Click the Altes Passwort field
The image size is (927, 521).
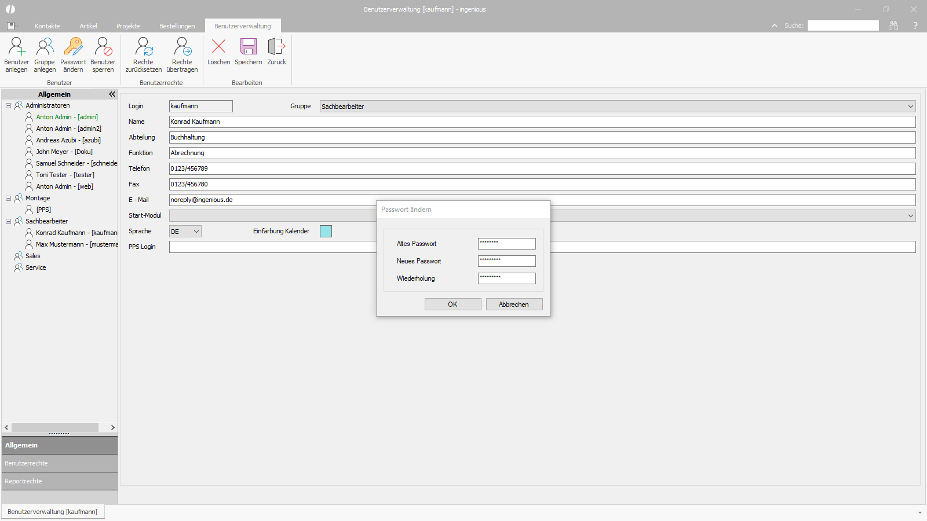click(x=507, y=244)
